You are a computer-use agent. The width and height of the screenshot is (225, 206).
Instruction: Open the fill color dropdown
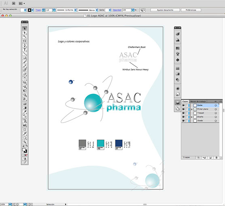click(x=25, y=10)
